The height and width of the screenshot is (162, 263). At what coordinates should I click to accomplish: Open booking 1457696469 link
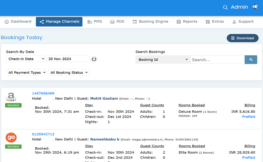43,93
